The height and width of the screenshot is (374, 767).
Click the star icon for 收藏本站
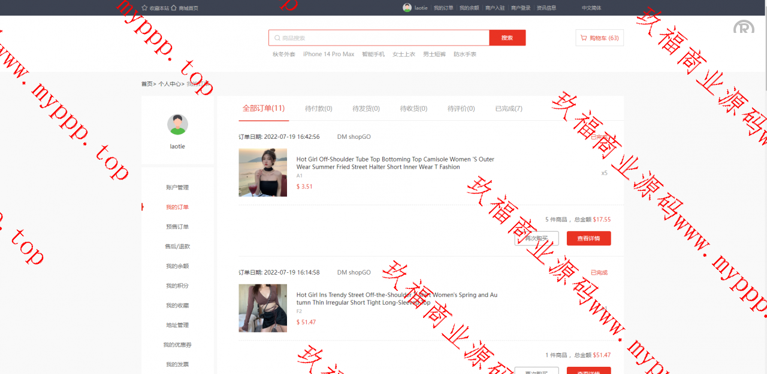click(144, 8)
